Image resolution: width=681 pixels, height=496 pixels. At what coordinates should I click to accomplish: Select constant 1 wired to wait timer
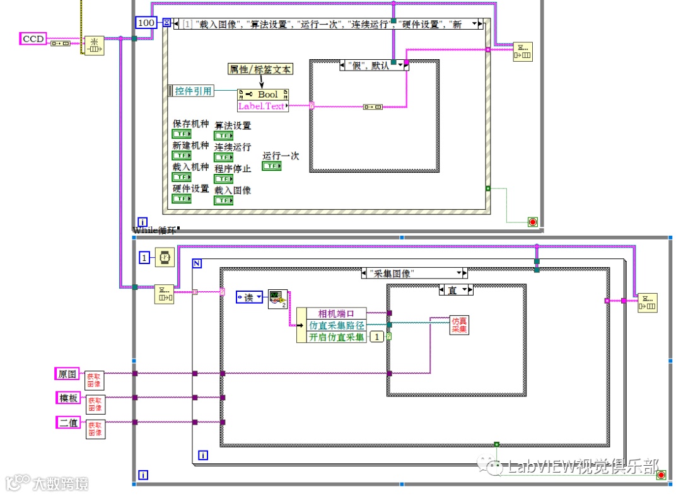[144, 258]
